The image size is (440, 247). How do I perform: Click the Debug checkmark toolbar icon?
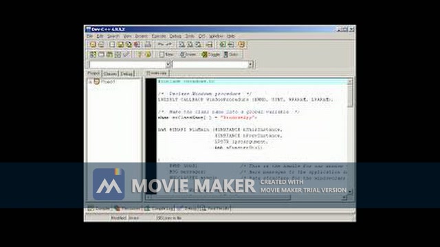[x=126, y=55]
